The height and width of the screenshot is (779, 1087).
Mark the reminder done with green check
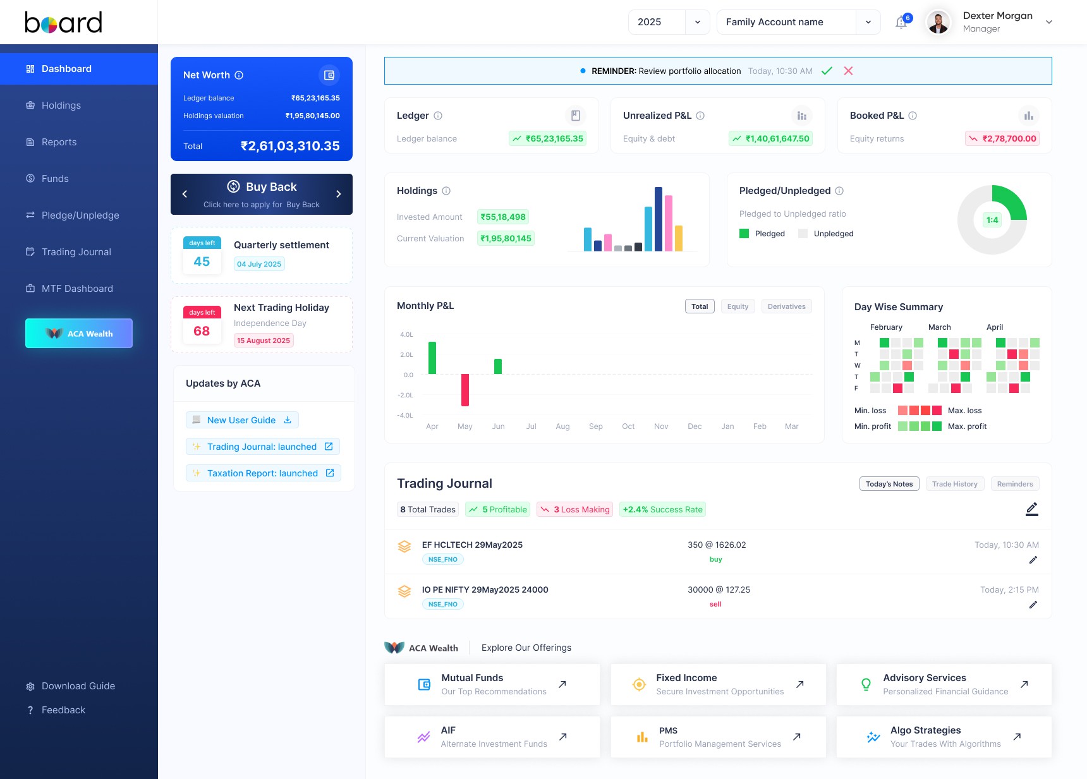point(827,71)
